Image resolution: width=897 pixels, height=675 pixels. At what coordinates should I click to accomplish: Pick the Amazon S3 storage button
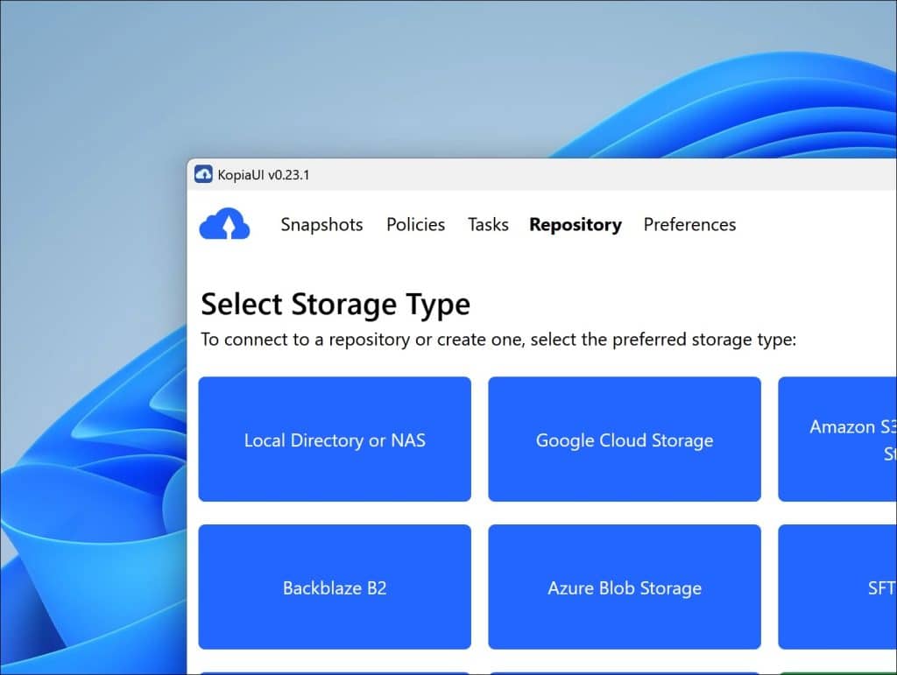click(837, 439)
